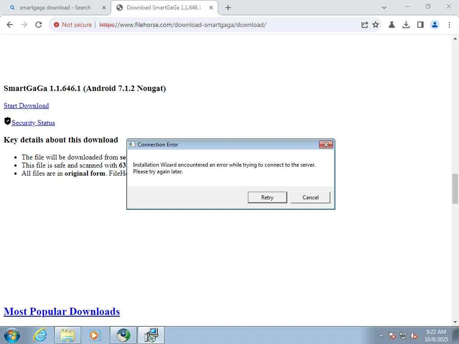
Task: Click the Start Download link
Action: click(x=26, y=106)
